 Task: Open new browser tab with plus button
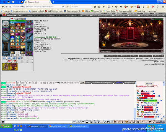point(54,2)
